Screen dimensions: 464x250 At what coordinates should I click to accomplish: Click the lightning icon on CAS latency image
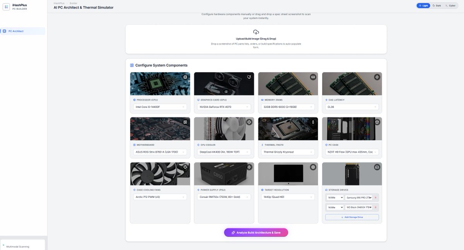click(x=377, y=77)
